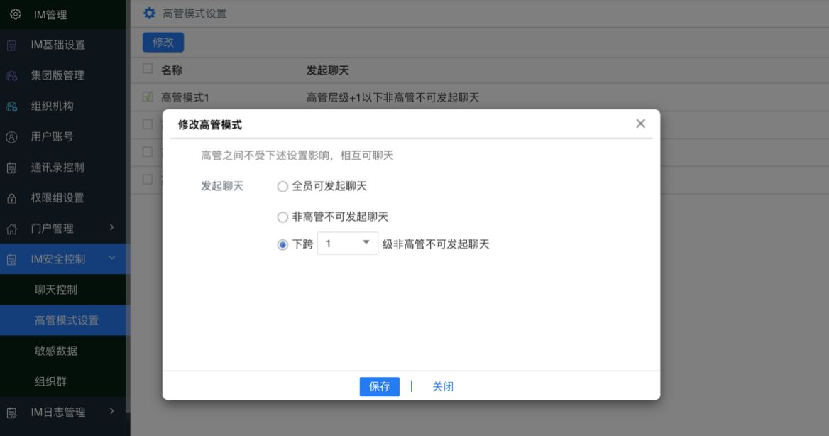Click the 组织机构 sidebar icon
829x436 pixels.
pos(11,107)
